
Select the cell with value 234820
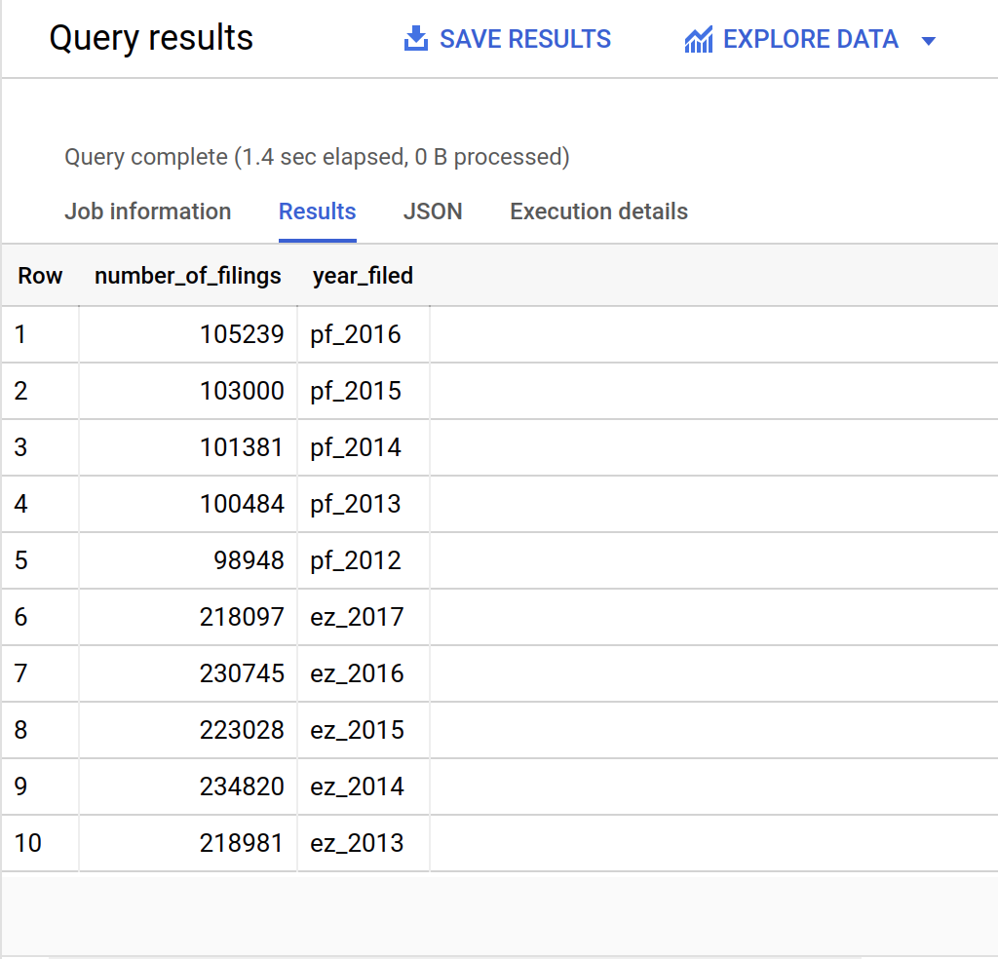(x=188, y=786)
